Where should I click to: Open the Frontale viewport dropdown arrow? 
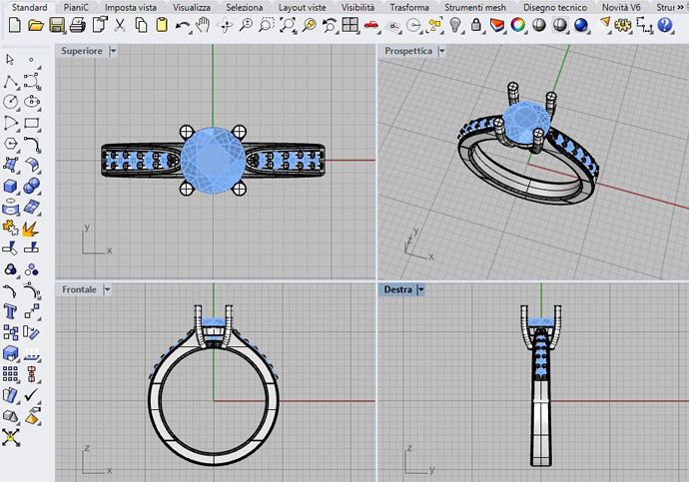point(107,289)
